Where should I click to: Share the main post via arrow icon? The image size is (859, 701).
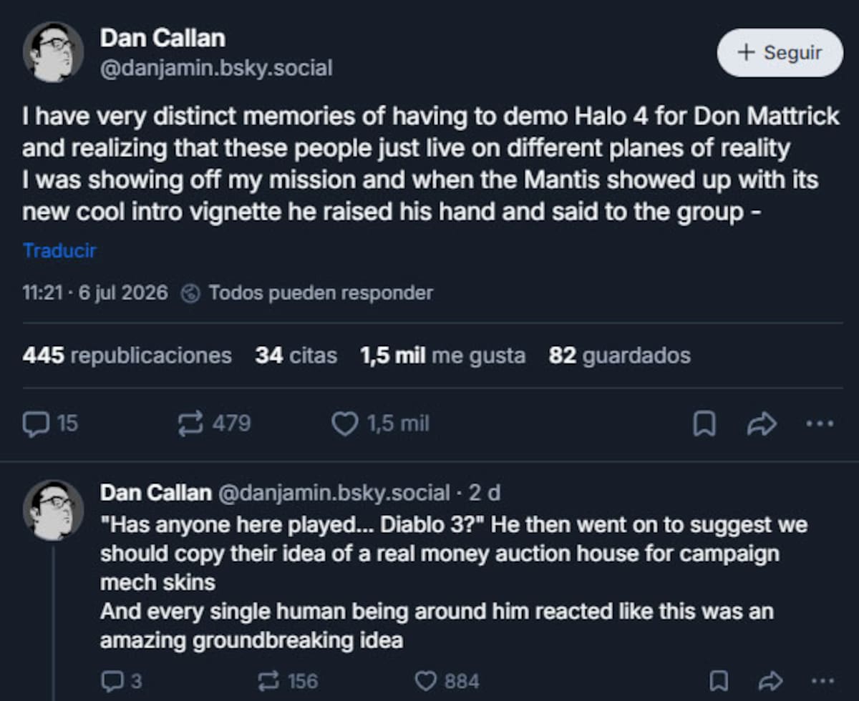pos(762,424)
